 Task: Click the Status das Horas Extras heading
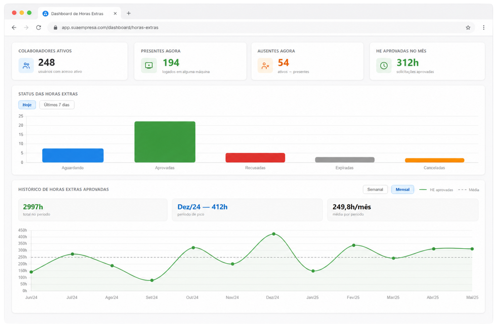point(48,94)
